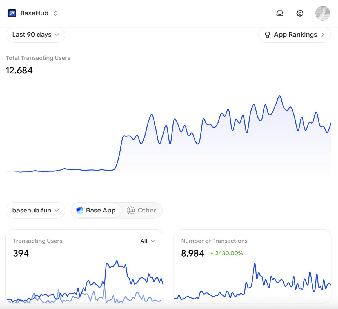Click the Transacting Users card heading
The height and width of the screenshot is (309, 338).
pyautogui.click(x=37, y=241)
